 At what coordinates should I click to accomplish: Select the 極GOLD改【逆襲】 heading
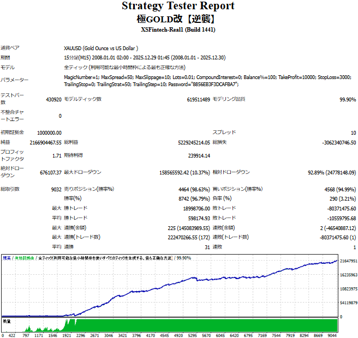click(178, 18)
